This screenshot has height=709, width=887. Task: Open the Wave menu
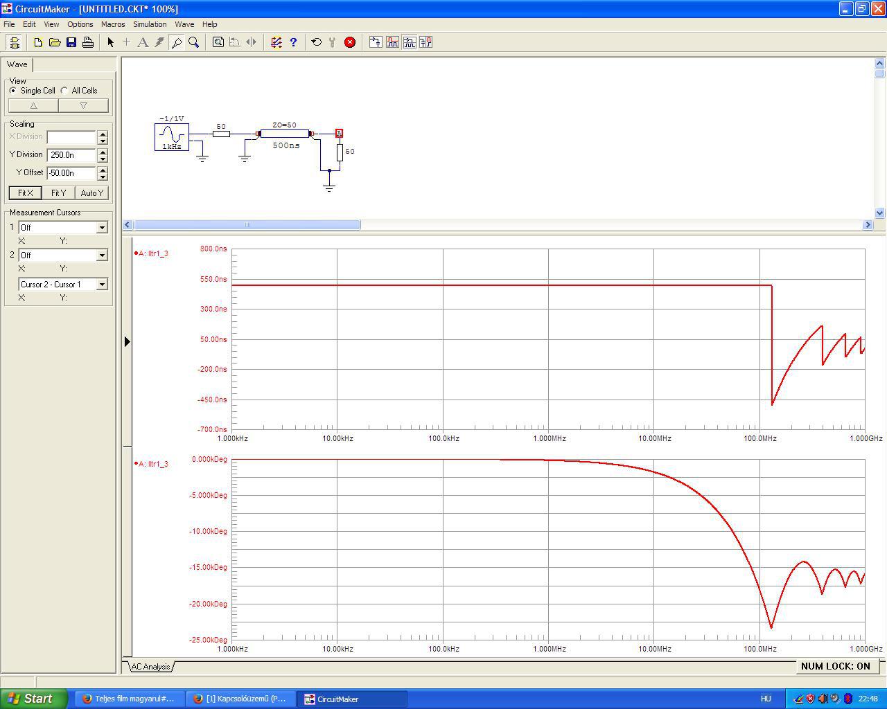[184, 24]
